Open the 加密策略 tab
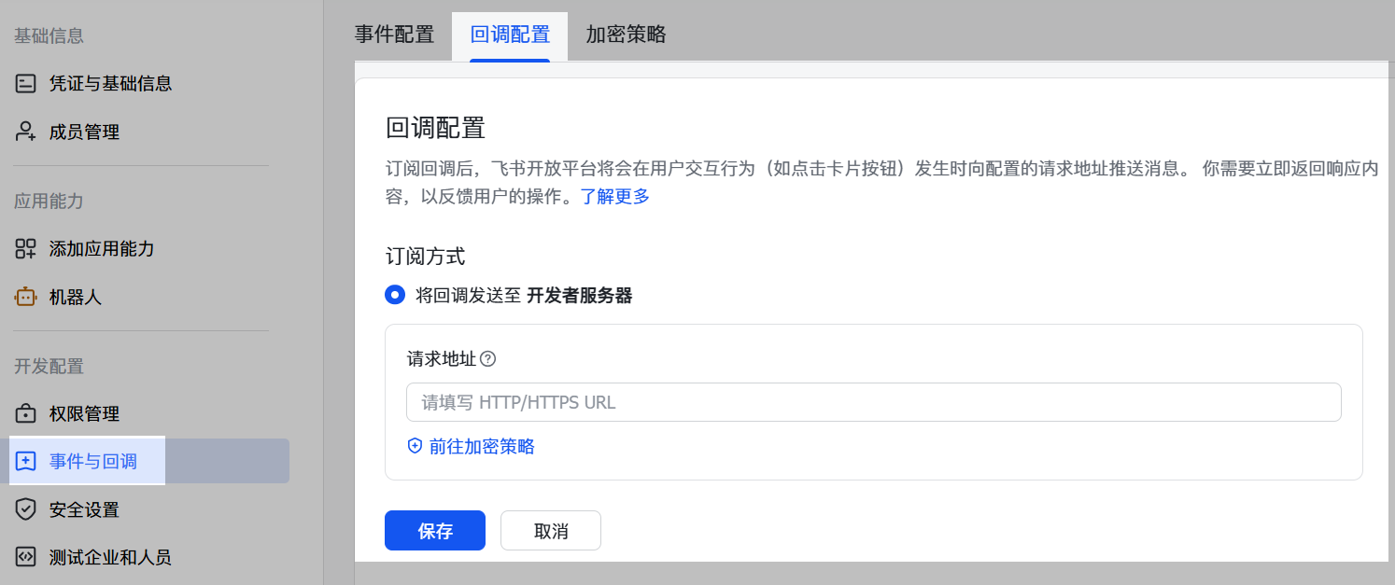This screenshot has width=1395, height=585. [x=626, y=35]
